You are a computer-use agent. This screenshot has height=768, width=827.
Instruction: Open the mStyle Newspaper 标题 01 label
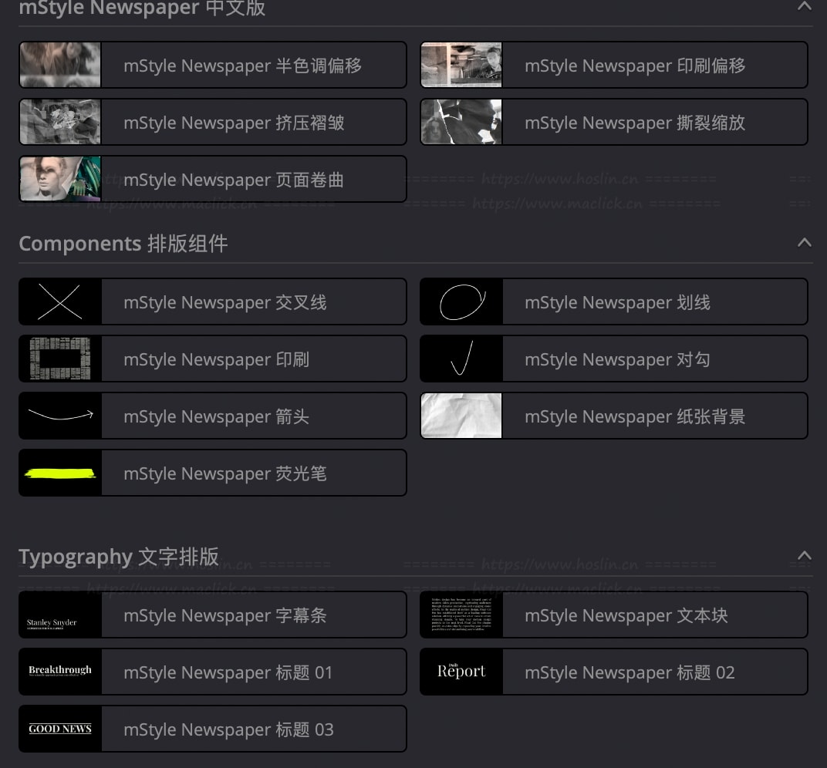[x=228, y=672]
